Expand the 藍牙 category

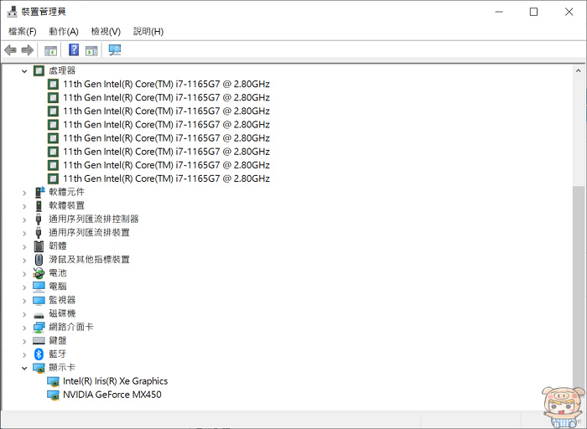coord(24,354)
